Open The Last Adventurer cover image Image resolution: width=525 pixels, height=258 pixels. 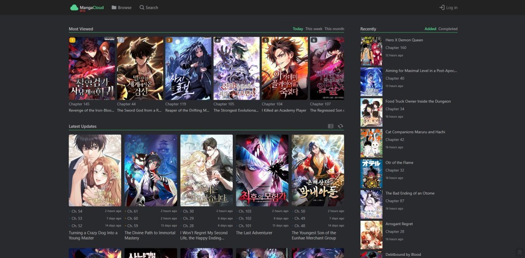[262, 171]
